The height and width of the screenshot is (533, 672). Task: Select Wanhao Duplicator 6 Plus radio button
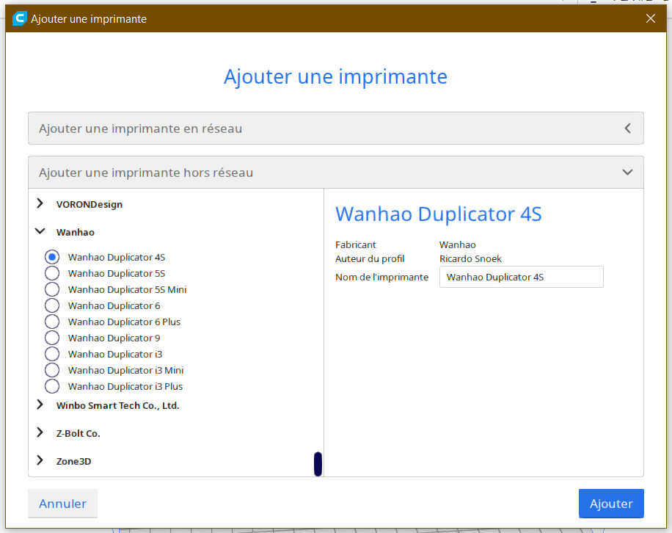(x=52, y=322)
